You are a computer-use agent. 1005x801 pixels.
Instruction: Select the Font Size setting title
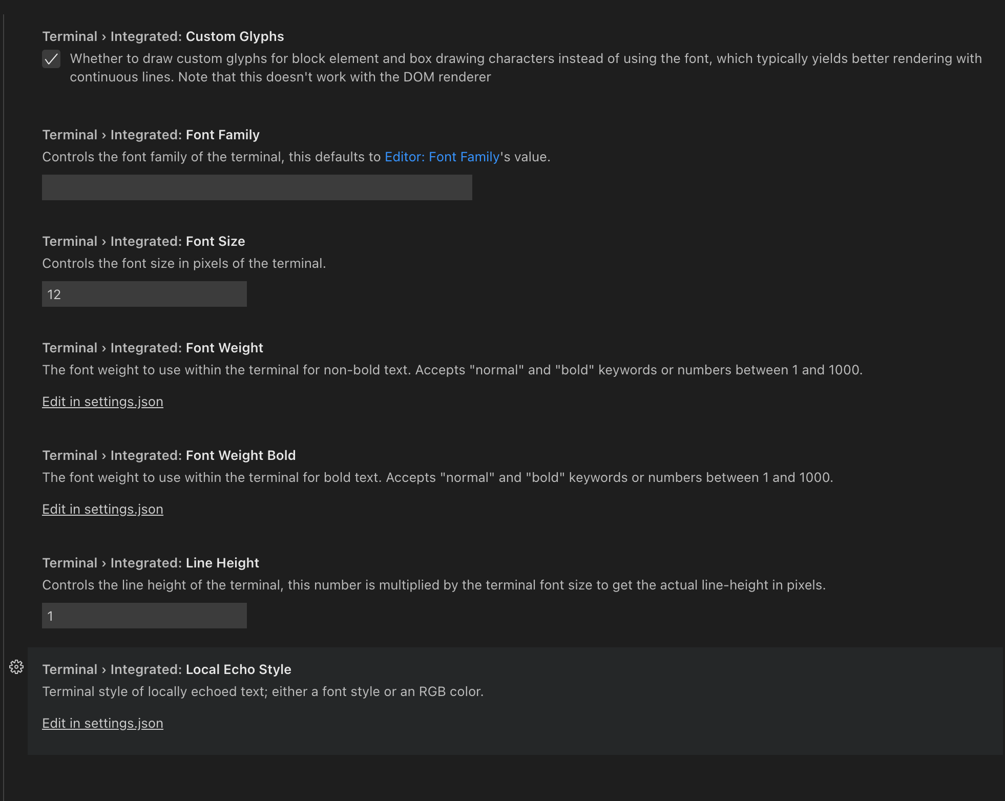[x=143, y=241]
